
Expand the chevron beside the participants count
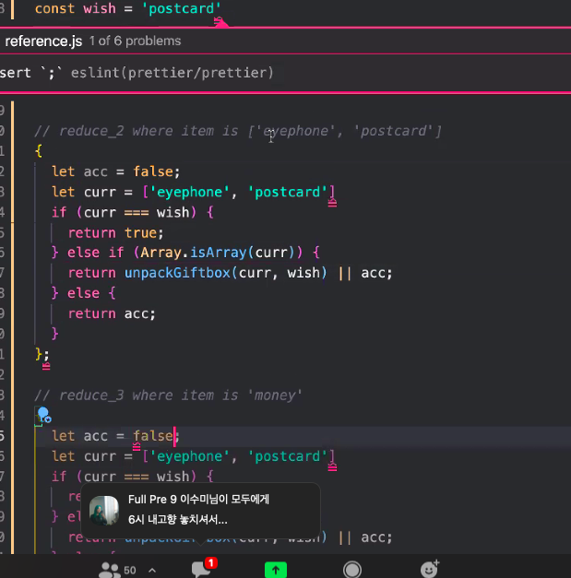point(152,571)
